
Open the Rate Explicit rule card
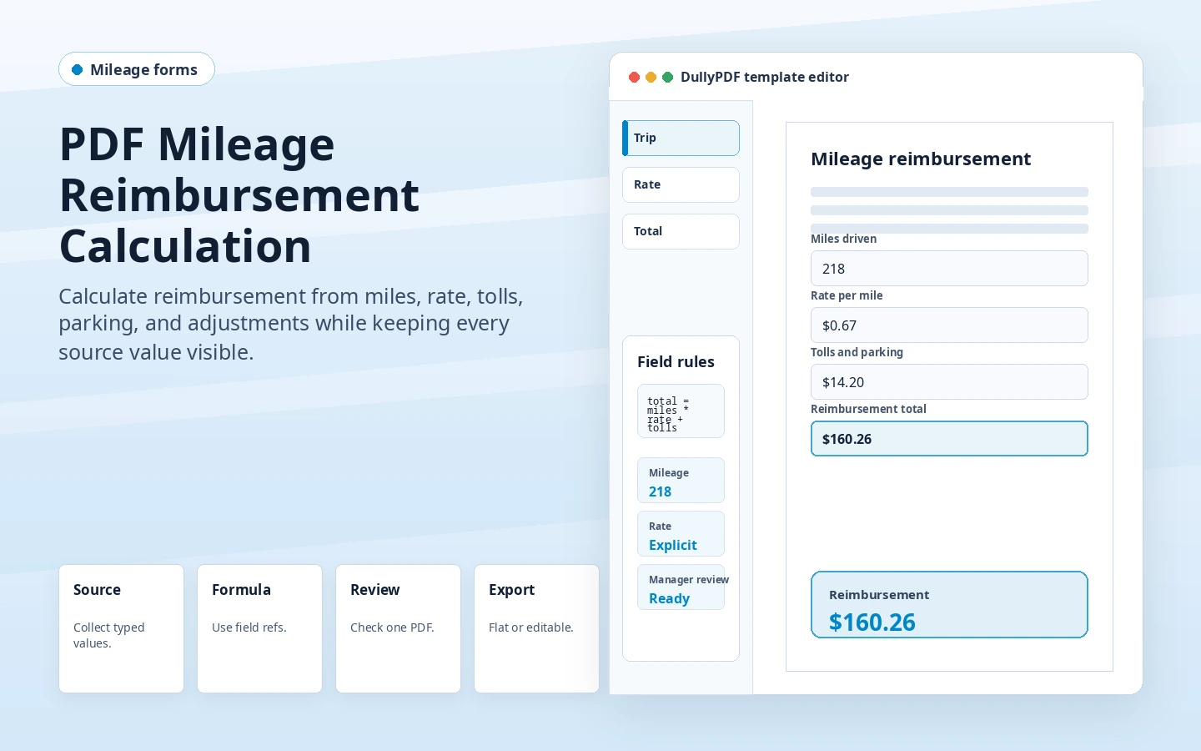(x=681, y=534)
